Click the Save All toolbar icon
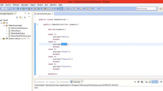163x91 pixels. 6,9
